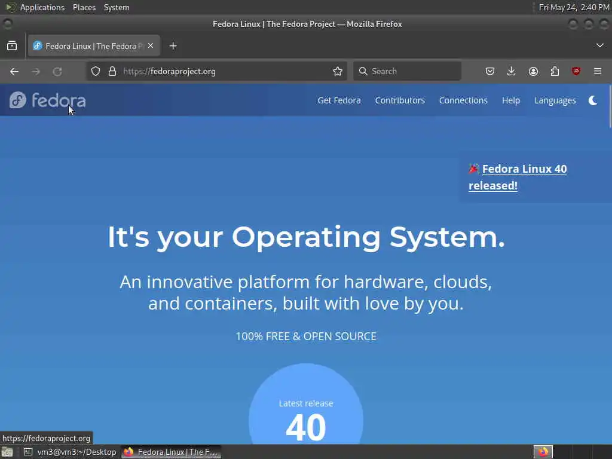612x459 pixels.
Task: Open the Places menu
Action: pyautogui.click(x=84, y=7)
